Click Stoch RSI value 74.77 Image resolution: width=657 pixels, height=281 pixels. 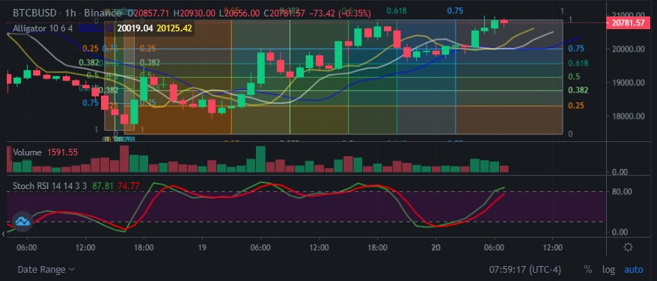click(128, 185)
